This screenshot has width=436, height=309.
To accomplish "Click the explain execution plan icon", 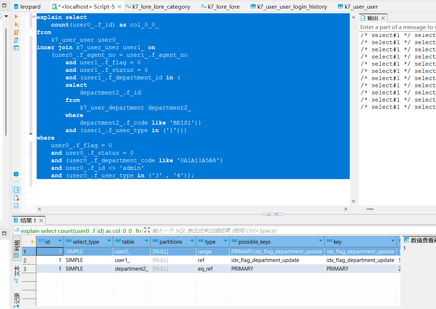I will 16,40.
